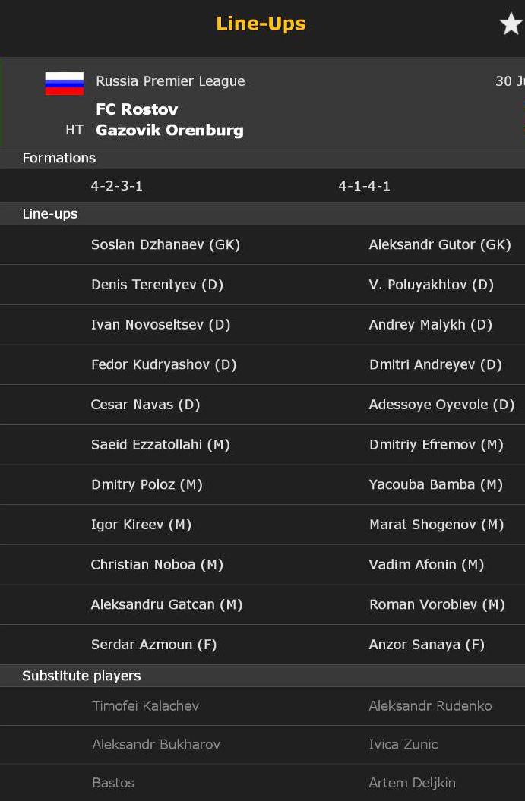The image size is (525, 801).
Task: Click the Line-Ups page title
Action: click(261, 24)
